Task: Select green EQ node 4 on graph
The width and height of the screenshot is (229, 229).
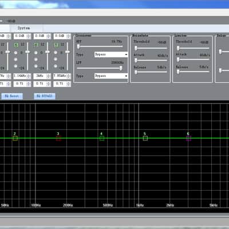Action: click(x=102, y=138)
